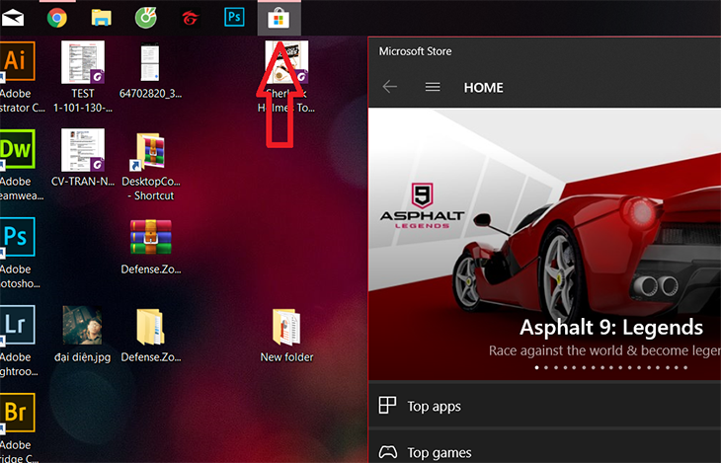Select the Defense.Zo... WinRAR archive icon
The image size is (721, 463).
point(151,237)
